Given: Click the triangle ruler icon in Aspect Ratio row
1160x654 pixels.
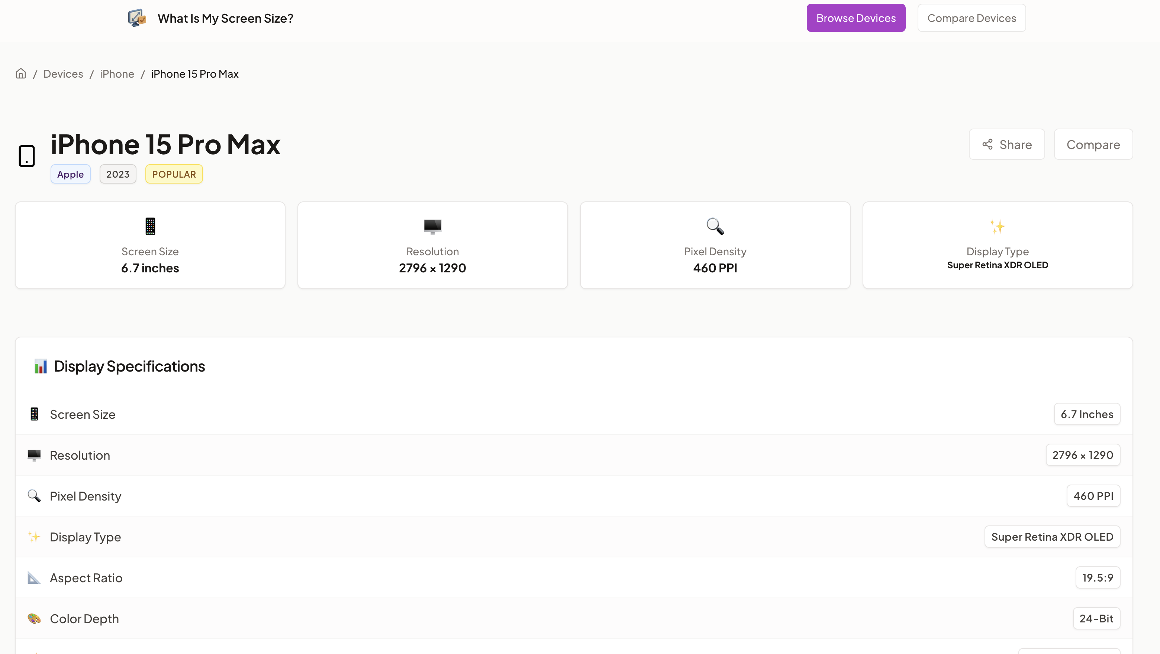Looking at the screenshot, I should coord(34,578).
